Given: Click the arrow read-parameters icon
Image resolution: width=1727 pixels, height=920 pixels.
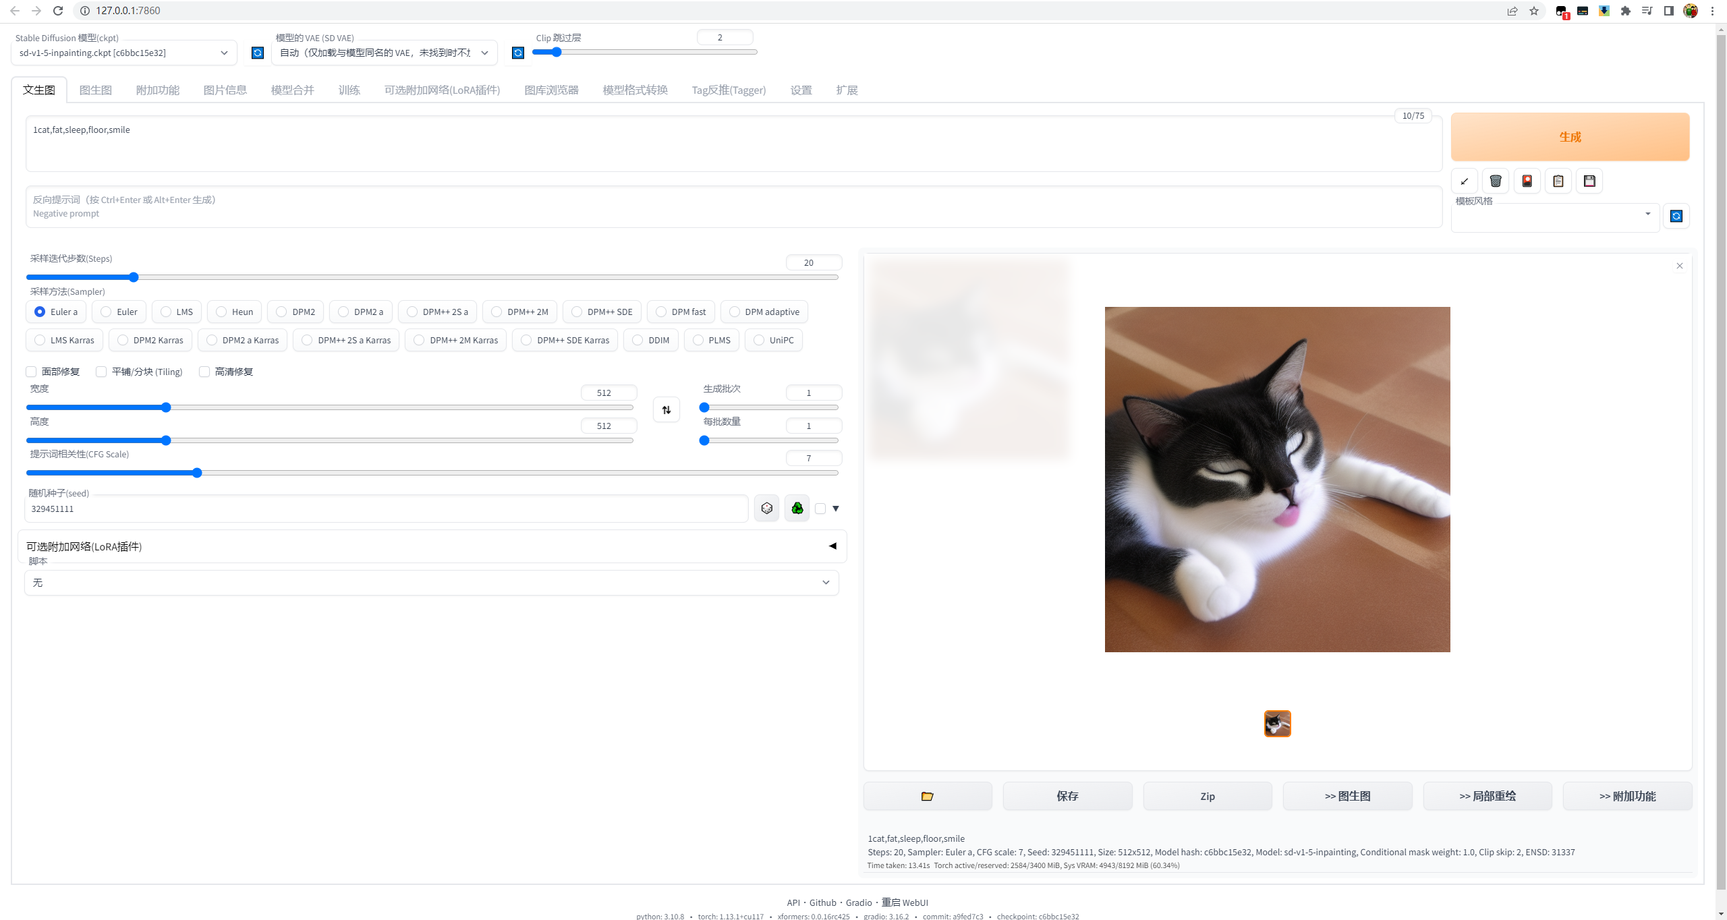Looking at the screenshot, I should 1464,181.
